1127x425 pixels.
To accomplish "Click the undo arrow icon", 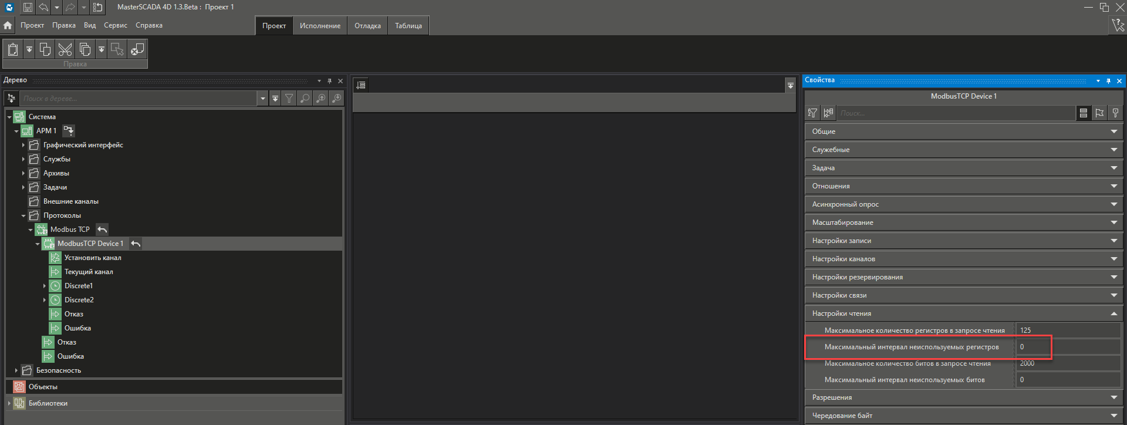I will pos(43,7).
